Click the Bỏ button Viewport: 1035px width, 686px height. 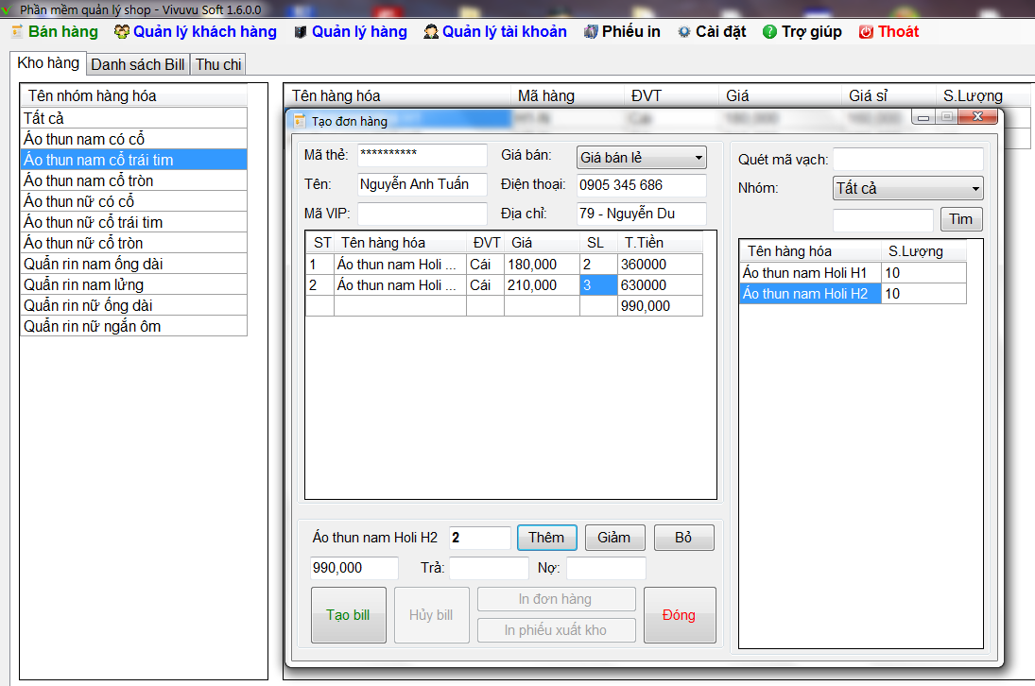pos(683,538)
